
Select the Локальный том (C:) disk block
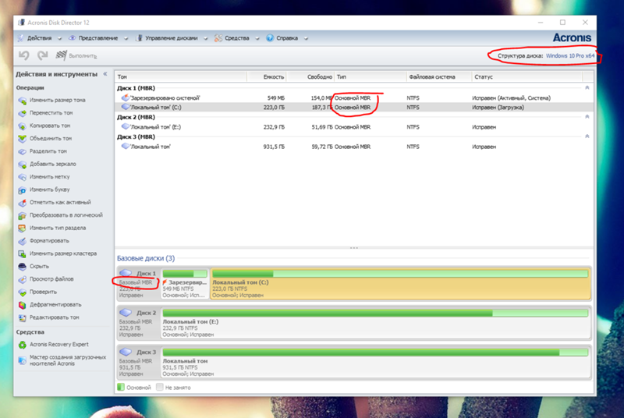point(400,284)
